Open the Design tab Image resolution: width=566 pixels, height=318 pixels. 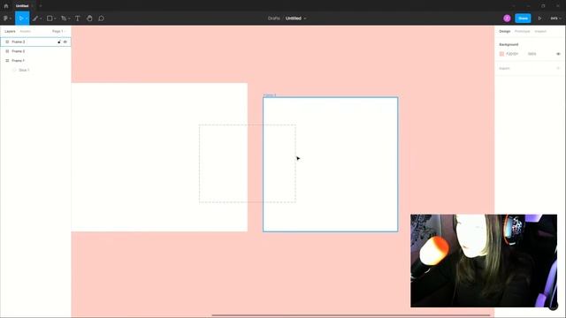tap(505, 32)
